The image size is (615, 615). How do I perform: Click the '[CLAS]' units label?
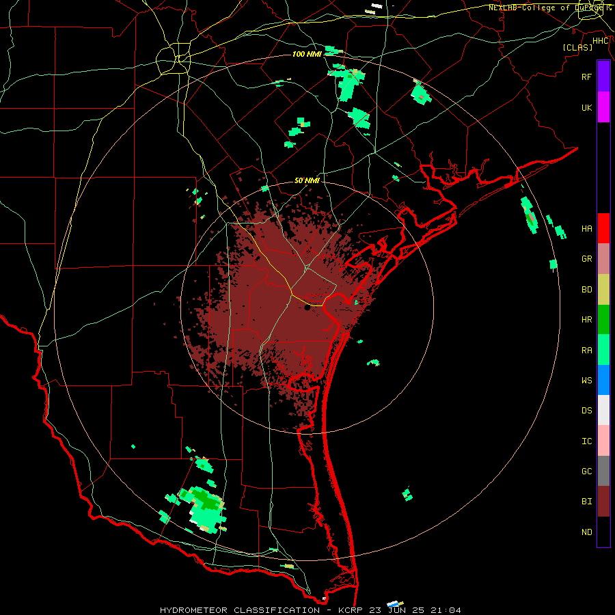[x=577, y=47]
